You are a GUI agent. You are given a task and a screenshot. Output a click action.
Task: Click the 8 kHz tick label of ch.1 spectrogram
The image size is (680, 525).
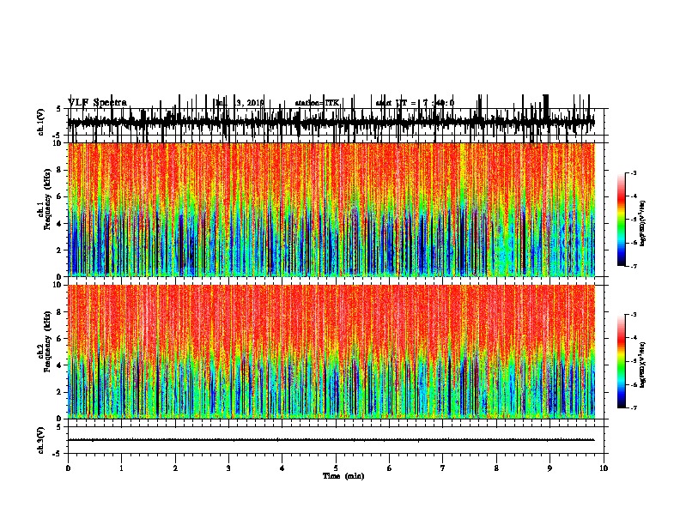[60, 170]
